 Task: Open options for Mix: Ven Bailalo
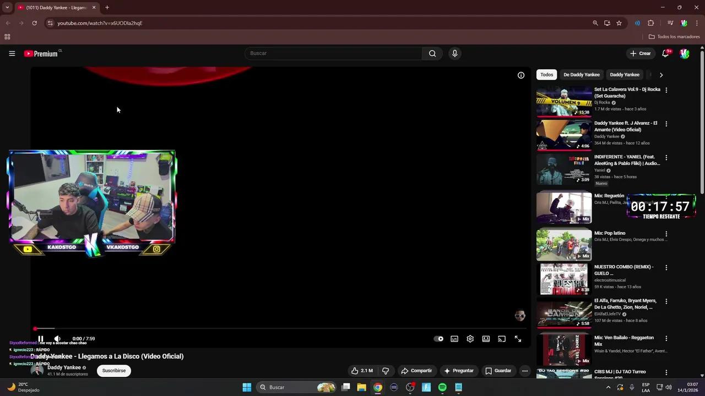[666, 338]
